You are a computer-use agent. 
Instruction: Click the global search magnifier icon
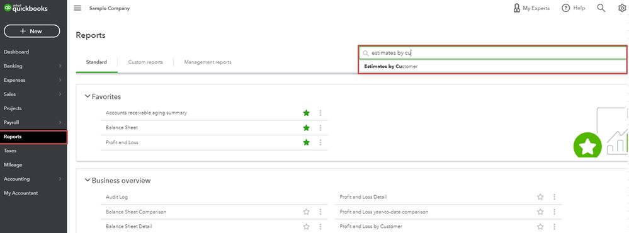click(601, 8)
